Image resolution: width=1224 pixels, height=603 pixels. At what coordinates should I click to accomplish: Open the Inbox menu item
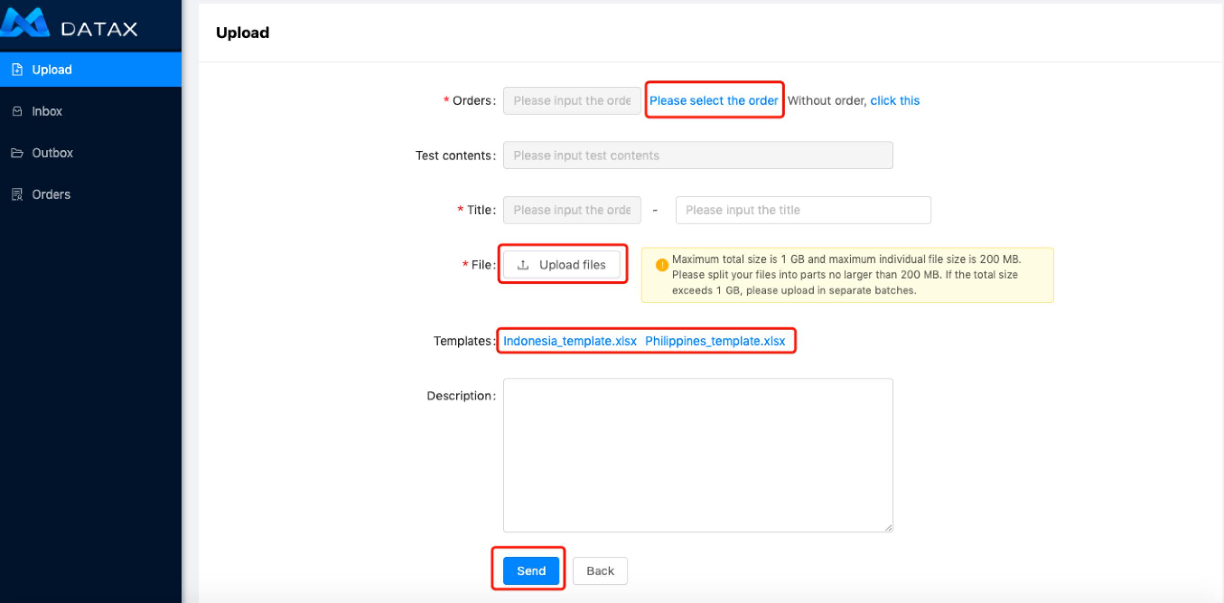(x=47, y=111)
